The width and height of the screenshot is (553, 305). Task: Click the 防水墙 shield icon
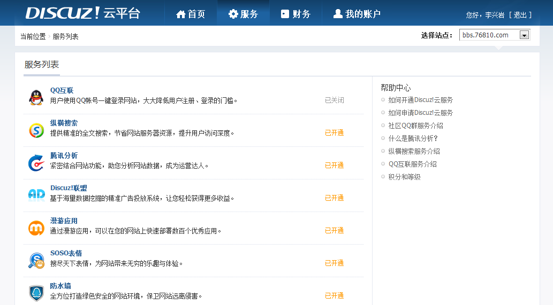[x=36, y=293]
